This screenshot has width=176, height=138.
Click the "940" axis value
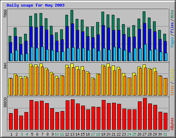5,66
